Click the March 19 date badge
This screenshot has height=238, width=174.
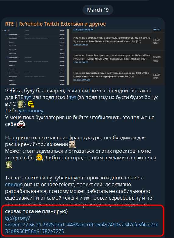pyautogui.click(x=98, y=10)
